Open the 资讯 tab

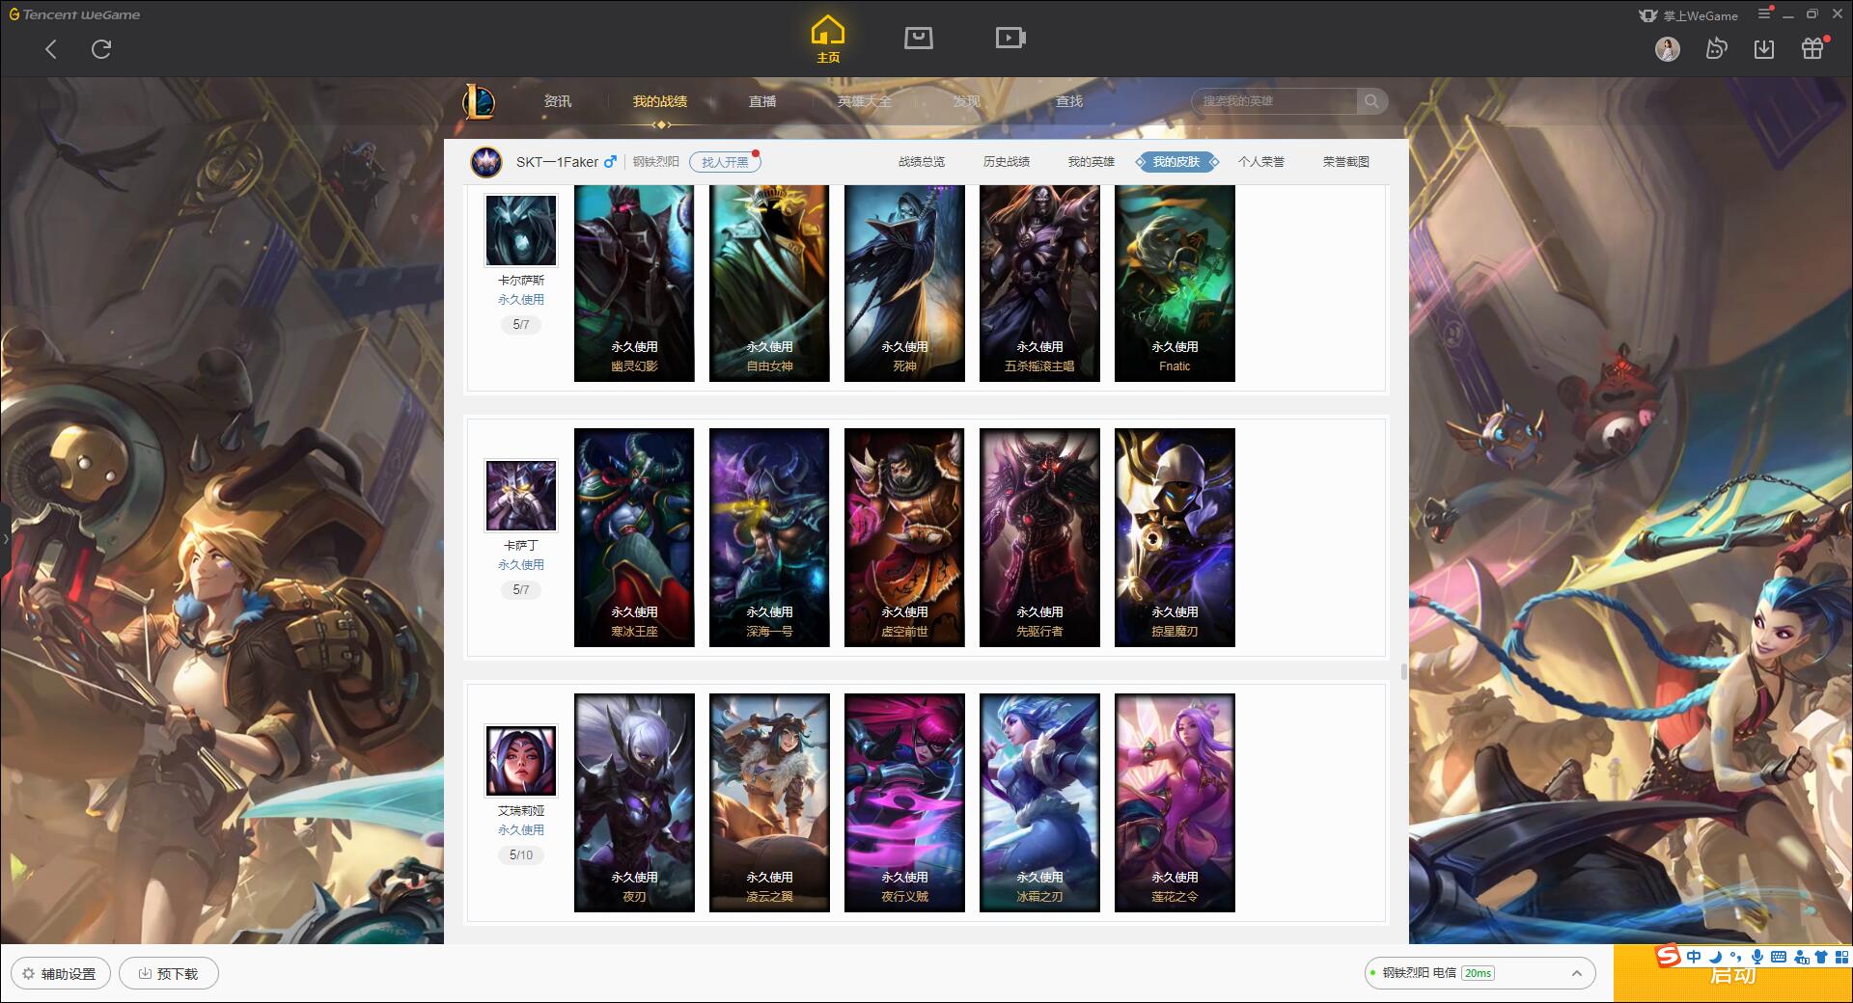point(557,101)
